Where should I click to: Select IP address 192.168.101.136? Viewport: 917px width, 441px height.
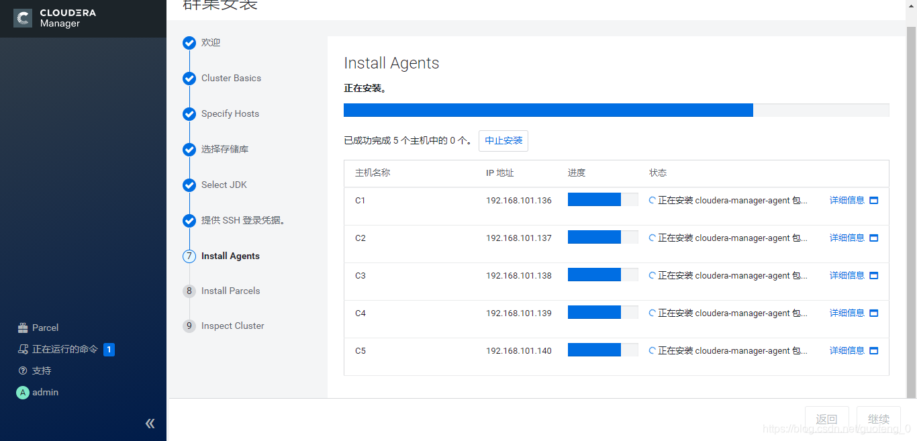click(x=519, y=200)
